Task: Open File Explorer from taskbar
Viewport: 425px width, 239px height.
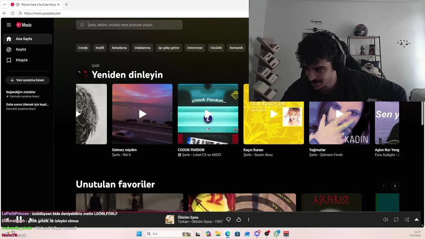Action: [218, 234]
